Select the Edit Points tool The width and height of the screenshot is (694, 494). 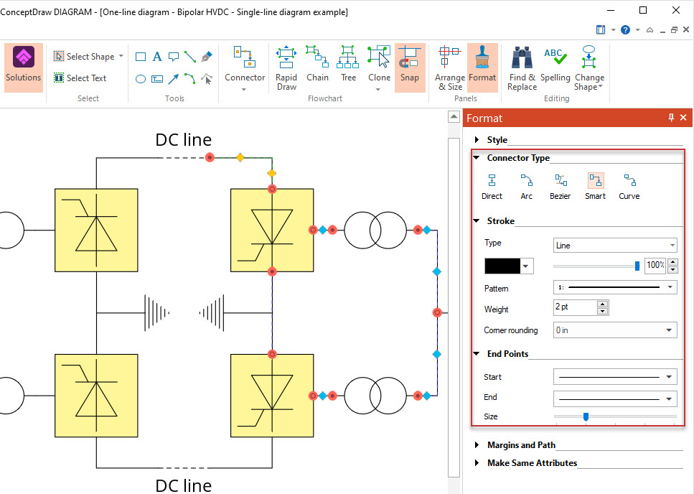pyautogui.click(x=207, y=79)
